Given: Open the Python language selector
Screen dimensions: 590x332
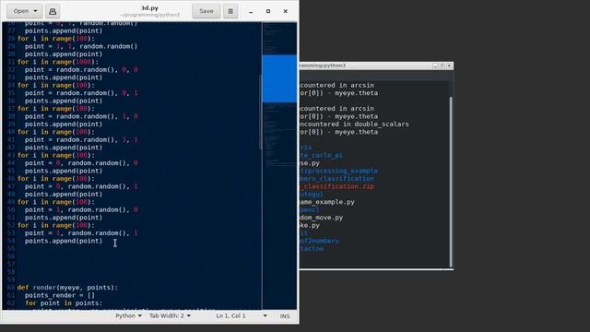Looking at the screenshot, I should 128,315.
